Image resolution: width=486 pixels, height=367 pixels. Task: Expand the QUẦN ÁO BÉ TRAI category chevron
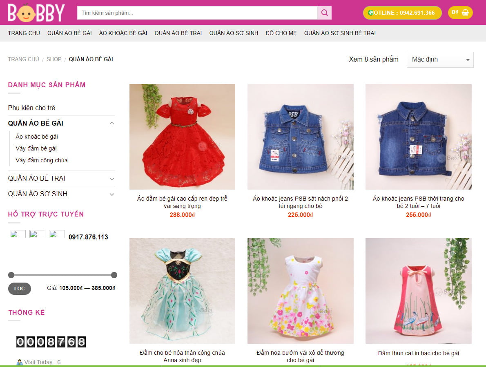[x=112, y=179]
